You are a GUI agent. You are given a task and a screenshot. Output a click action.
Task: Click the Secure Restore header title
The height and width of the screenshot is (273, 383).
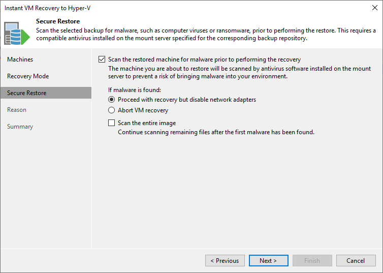pyautogui.click(x=58, y=21)
